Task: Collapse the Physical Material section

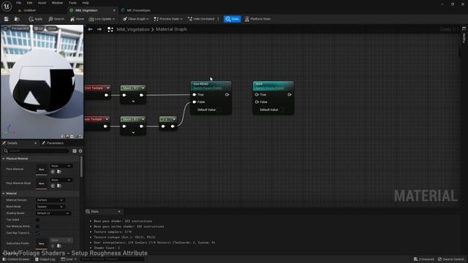Action: 4,159
